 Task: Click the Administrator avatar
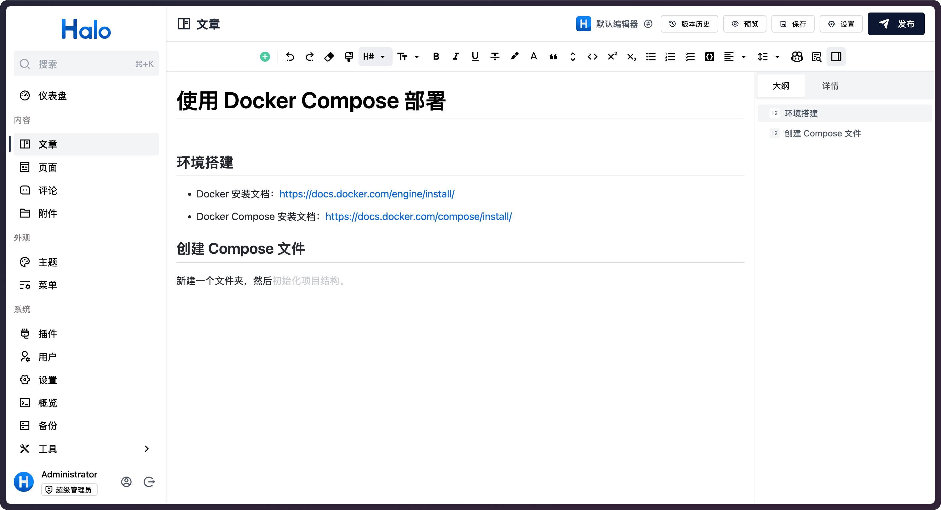[x=24, y=482]
